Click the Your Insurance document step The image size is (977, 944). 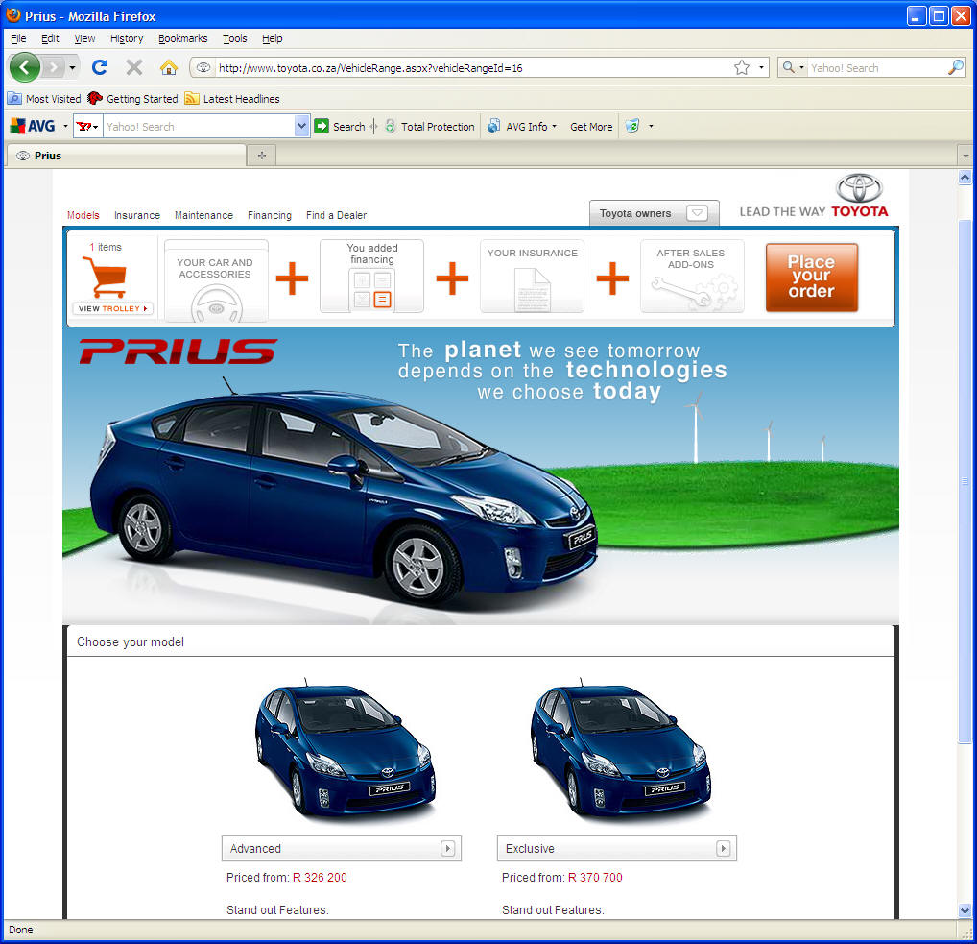coord(532,277)
